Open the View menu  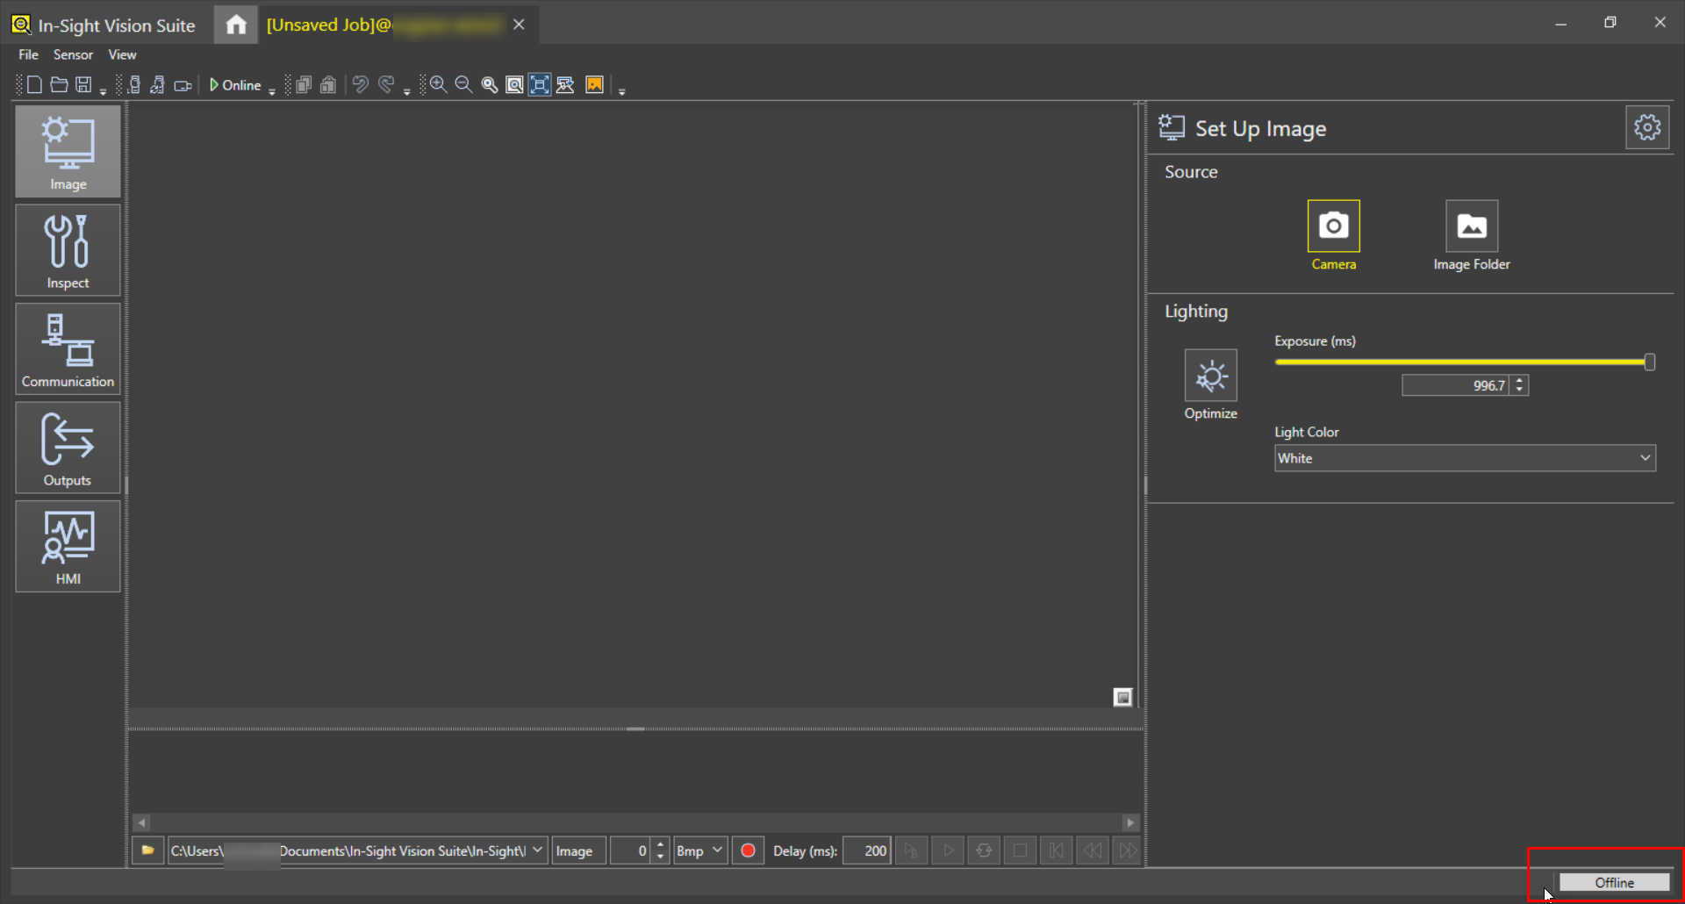point(122,54)
